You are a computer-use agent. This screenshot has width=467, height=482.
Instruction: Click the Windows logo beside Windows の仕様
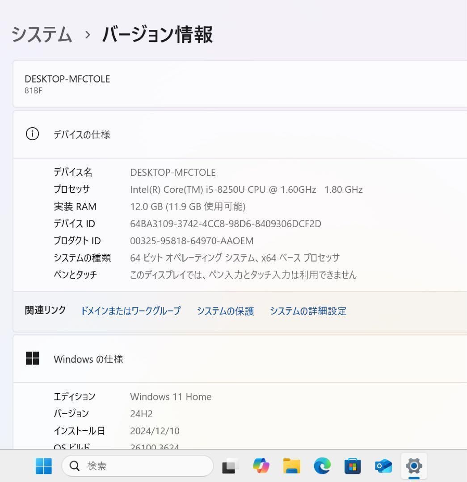coord(32,358)
